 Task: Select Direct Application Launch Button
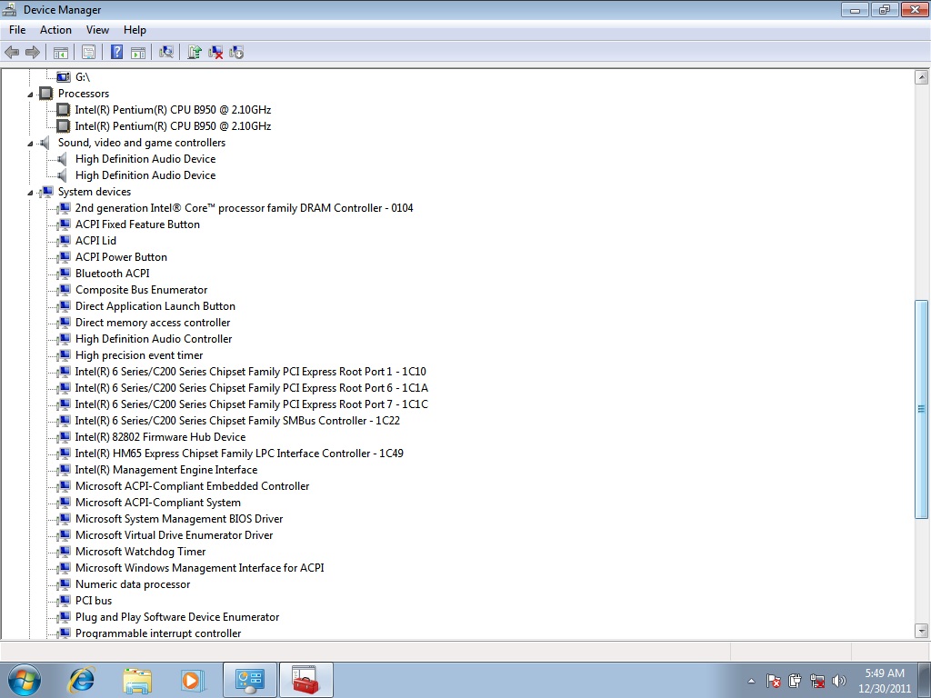click(x=155, y=306)
